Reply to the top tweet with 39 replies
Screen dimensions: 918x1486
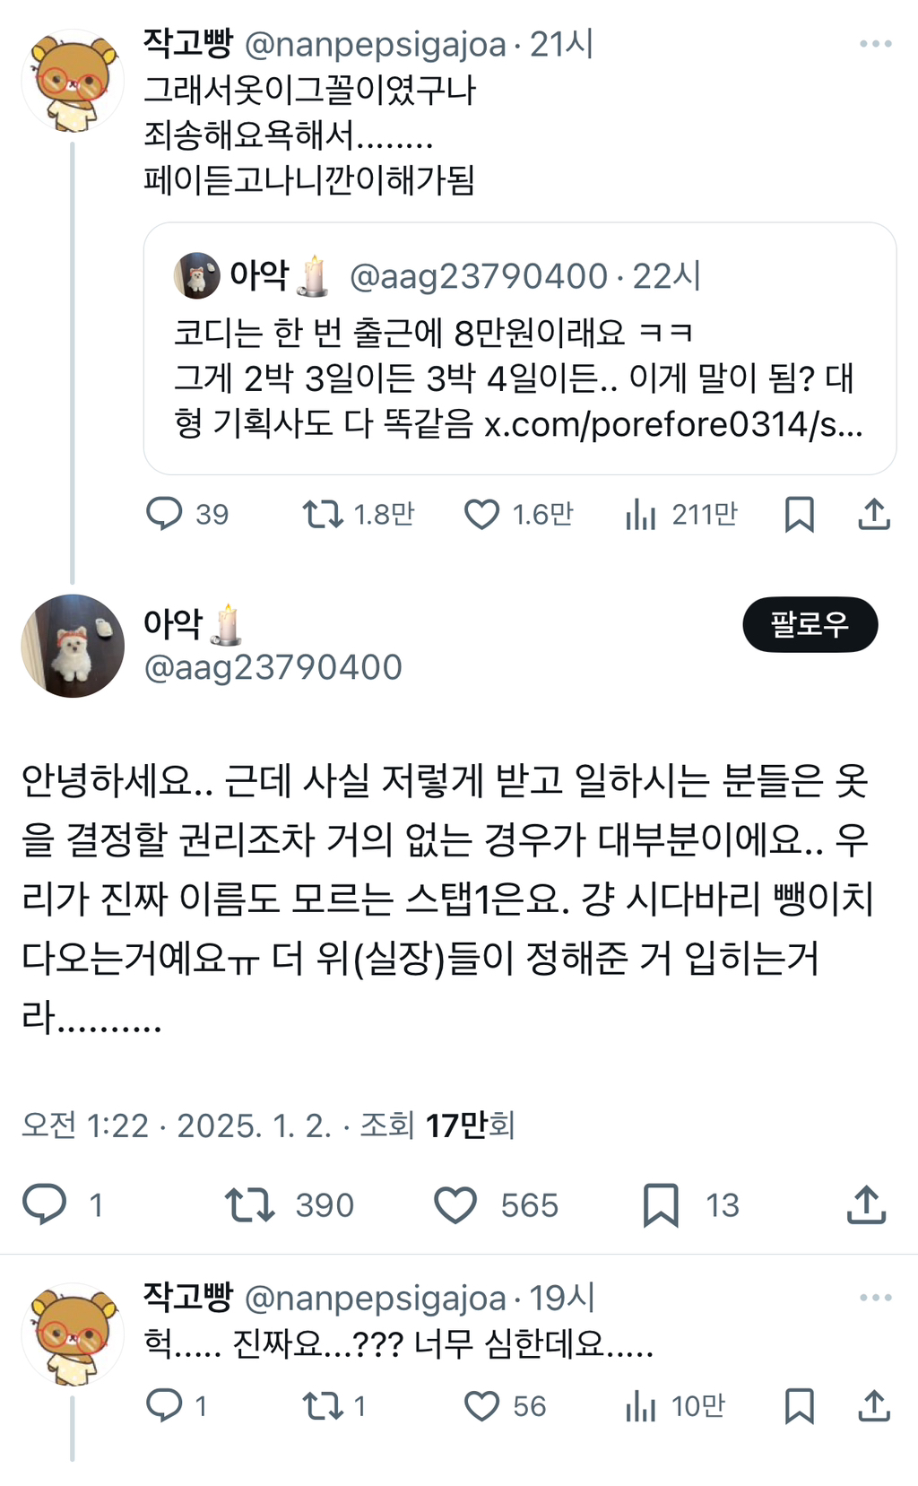pyautogui.click(x=164, y=514)
